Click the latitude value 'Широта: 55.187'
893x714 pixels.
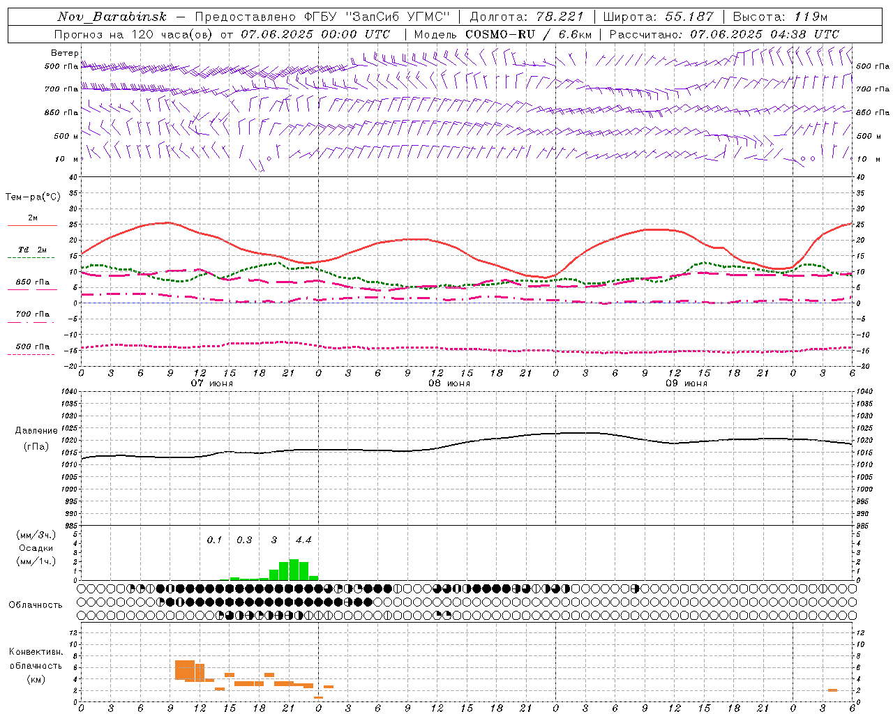click(x=658, y=17)
